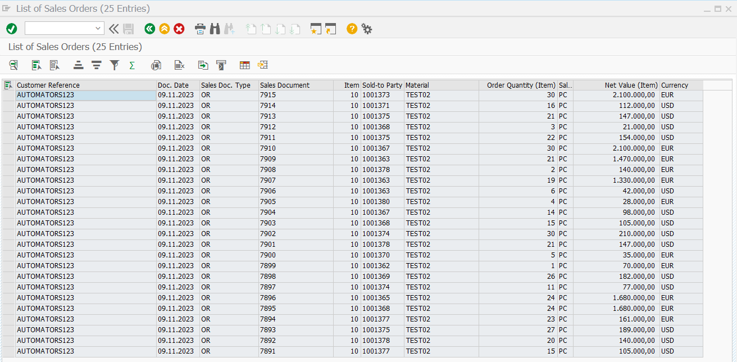Click the Print icon in toolbar
737x362 pixels.
(200, 29)
